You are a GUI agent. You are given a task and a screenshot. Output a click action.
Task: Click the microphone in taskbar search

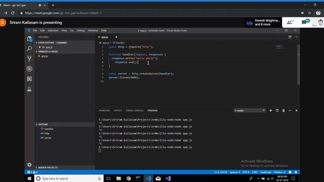click(x=99, y=178)
